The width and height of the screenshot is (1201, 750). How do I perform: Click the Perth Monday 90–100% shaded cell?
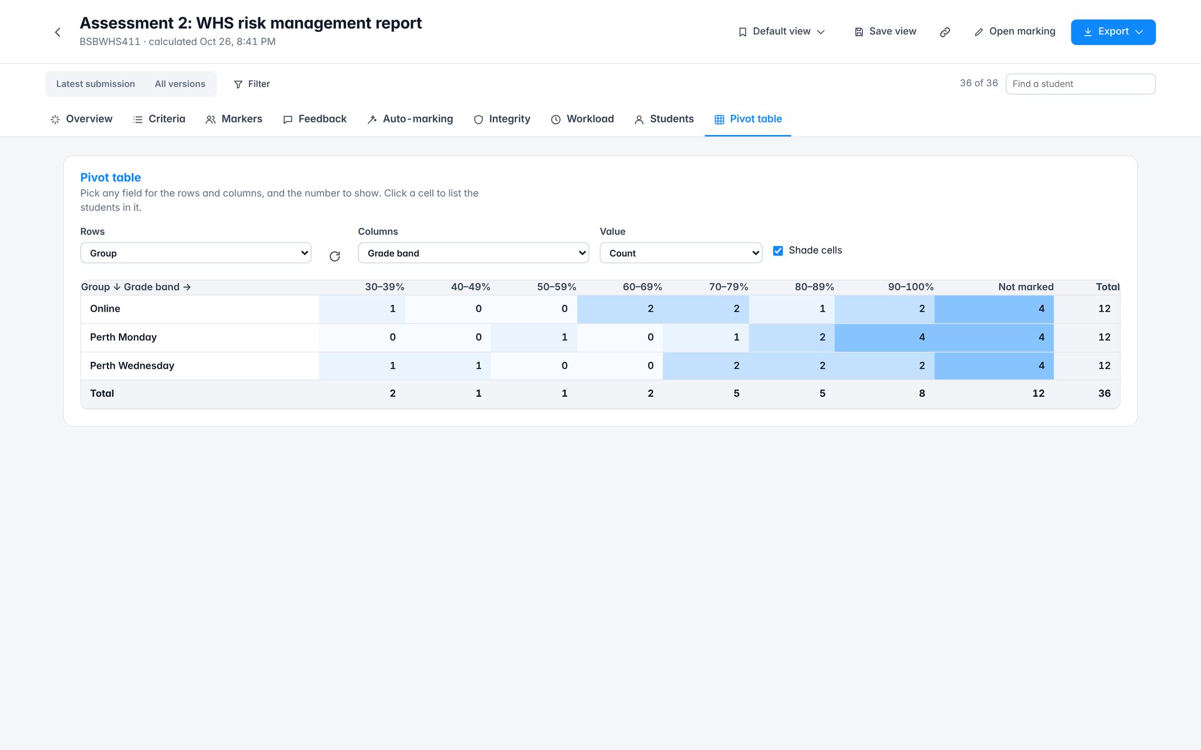(x=884, y=337)
